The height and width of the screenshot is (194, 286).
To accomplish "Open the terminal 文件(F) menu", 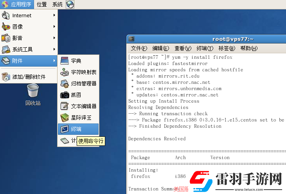I will (x=139, y=49).
